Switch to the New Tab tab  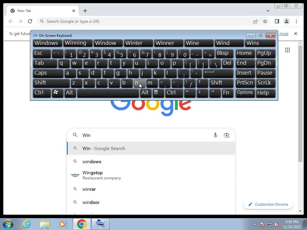43,11
